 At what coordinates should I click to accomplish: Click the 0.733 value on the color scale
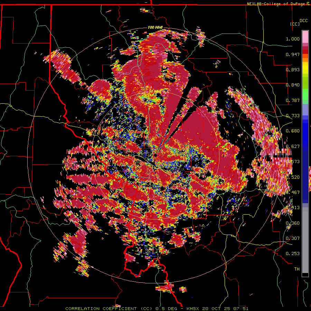point(293,116)
